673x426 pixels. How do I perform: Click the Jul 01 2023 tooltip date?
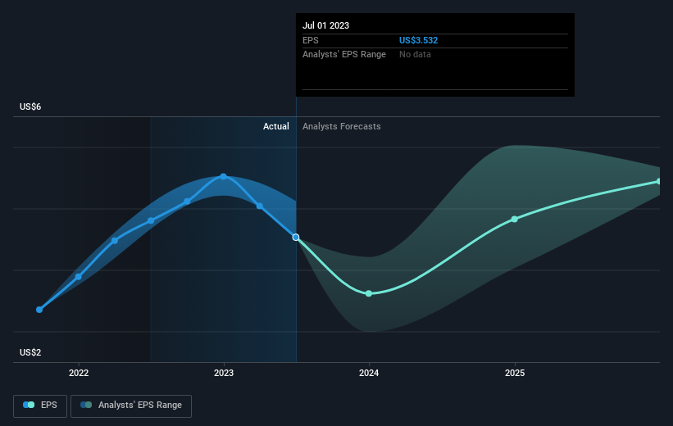point(325,25)
